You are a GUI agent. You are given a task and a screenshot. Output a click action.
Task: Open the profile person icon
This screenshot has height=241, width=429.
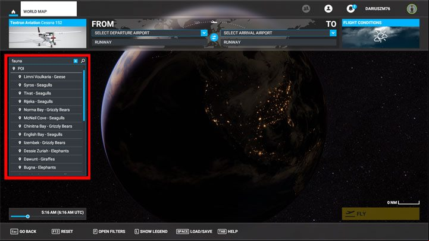(328, 9)
